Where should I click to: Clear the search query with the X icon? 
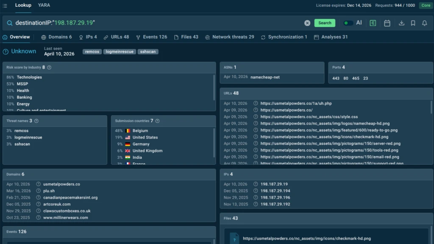coord(307,23)
